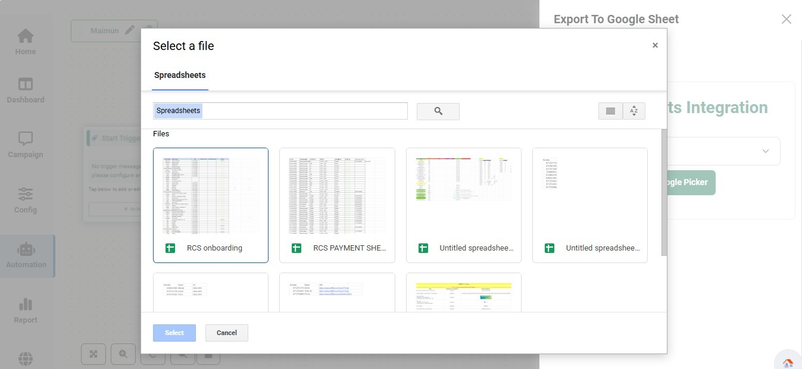Click the Sheets icon of RCS onboarding
This screenshot has height=369, width=802.
170,248
